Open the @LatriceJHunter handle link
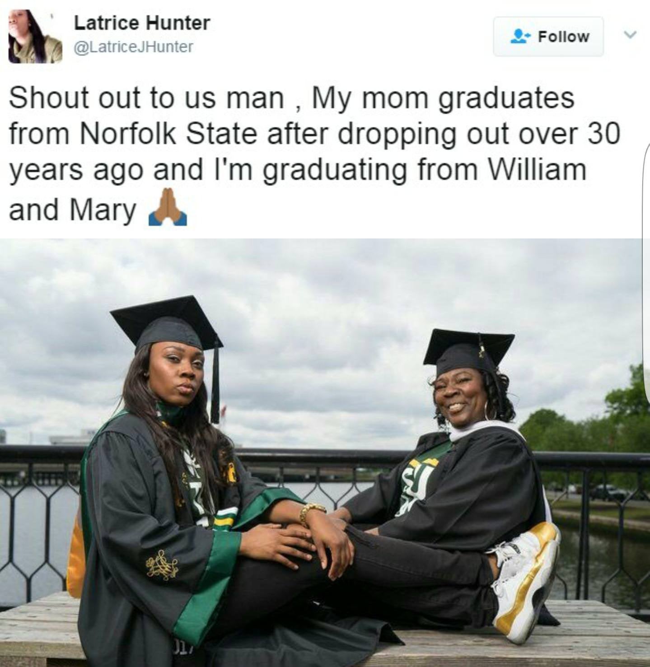Viewport: 650px width, 667px height. tap(133, 47)
